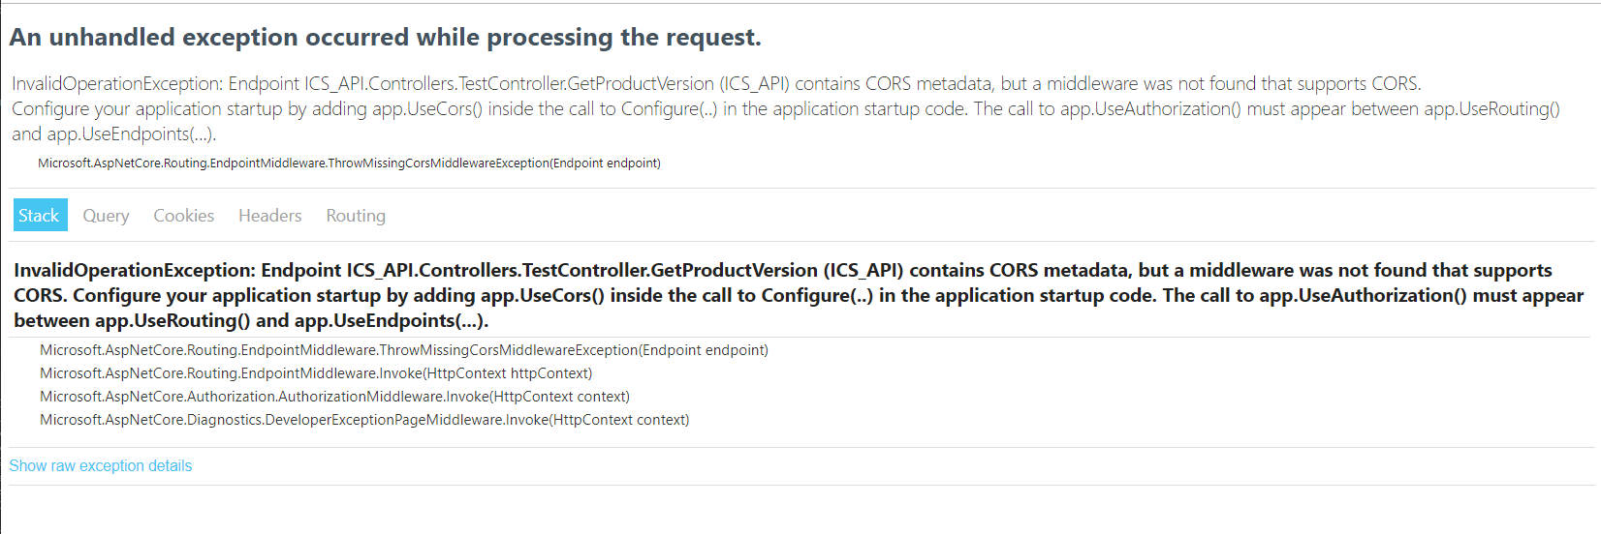Open the Cookies tab
1601x534 pixels.
pyautogui.click(x=183, y=215)
